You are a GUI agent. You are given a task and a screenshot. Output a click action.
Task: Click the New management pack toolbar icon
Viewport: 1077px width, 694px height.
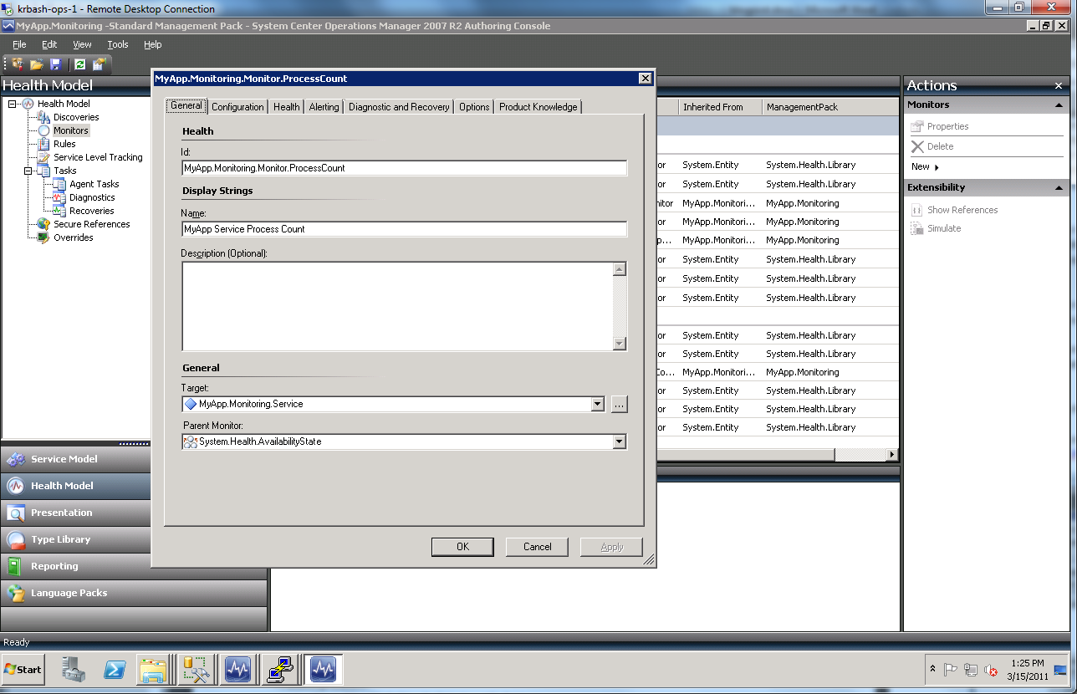(17, 64)
